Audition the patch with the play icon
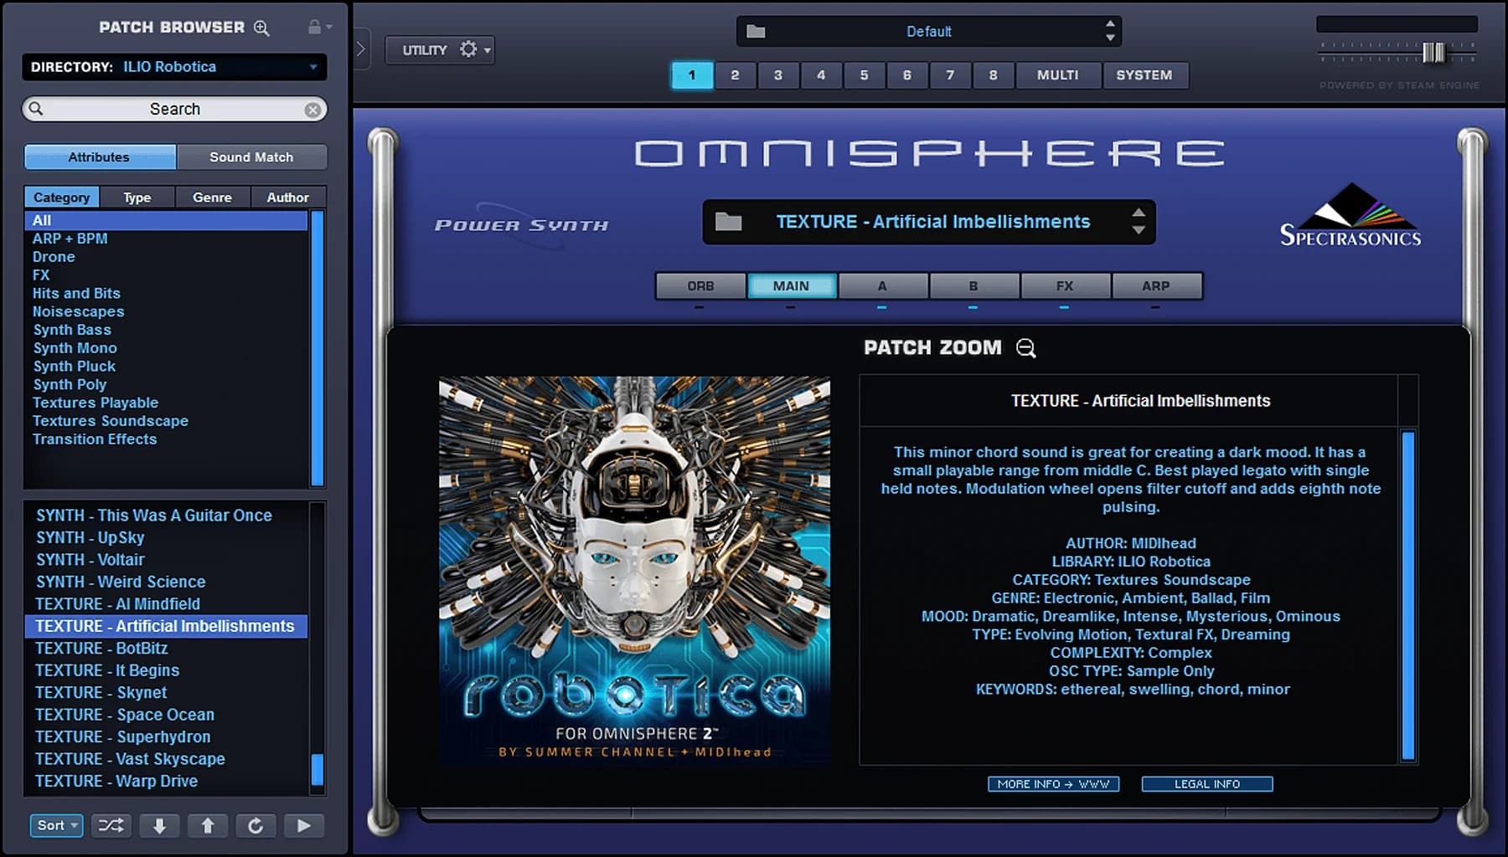The width and height of the screenshot is (1508, 857). point(304,825)
